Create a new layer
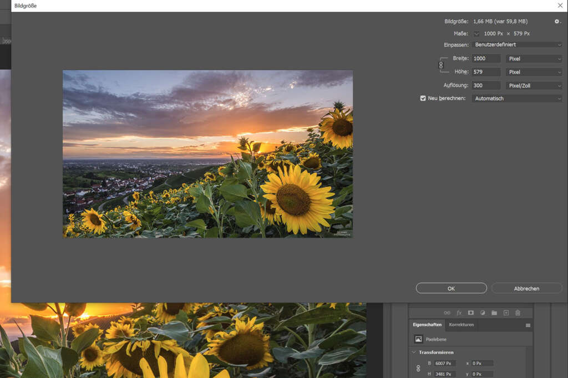This screenshot has height=378, width=568. click(506, 312)
